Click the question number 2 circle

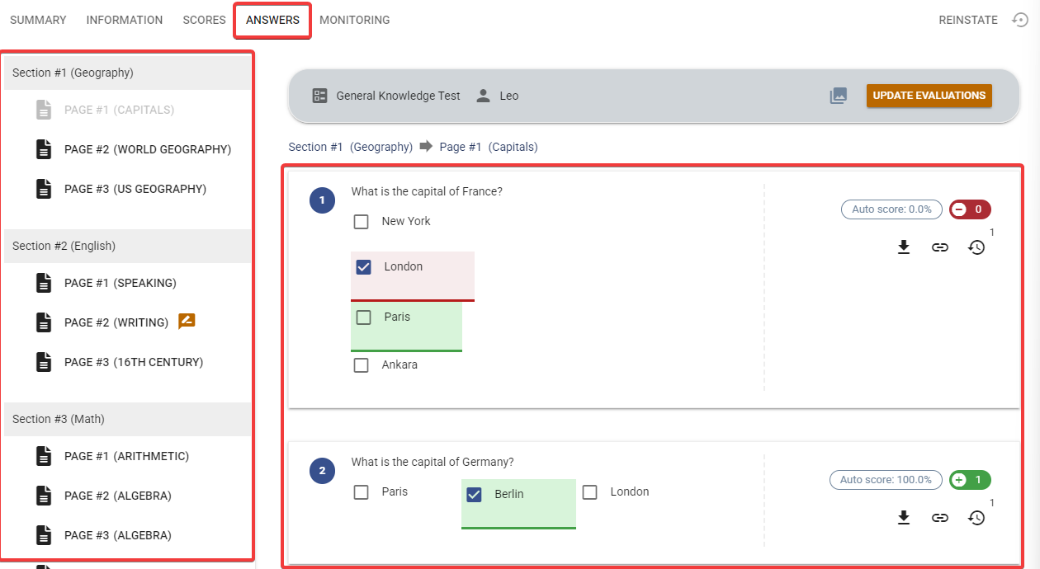tap(322, 471)
